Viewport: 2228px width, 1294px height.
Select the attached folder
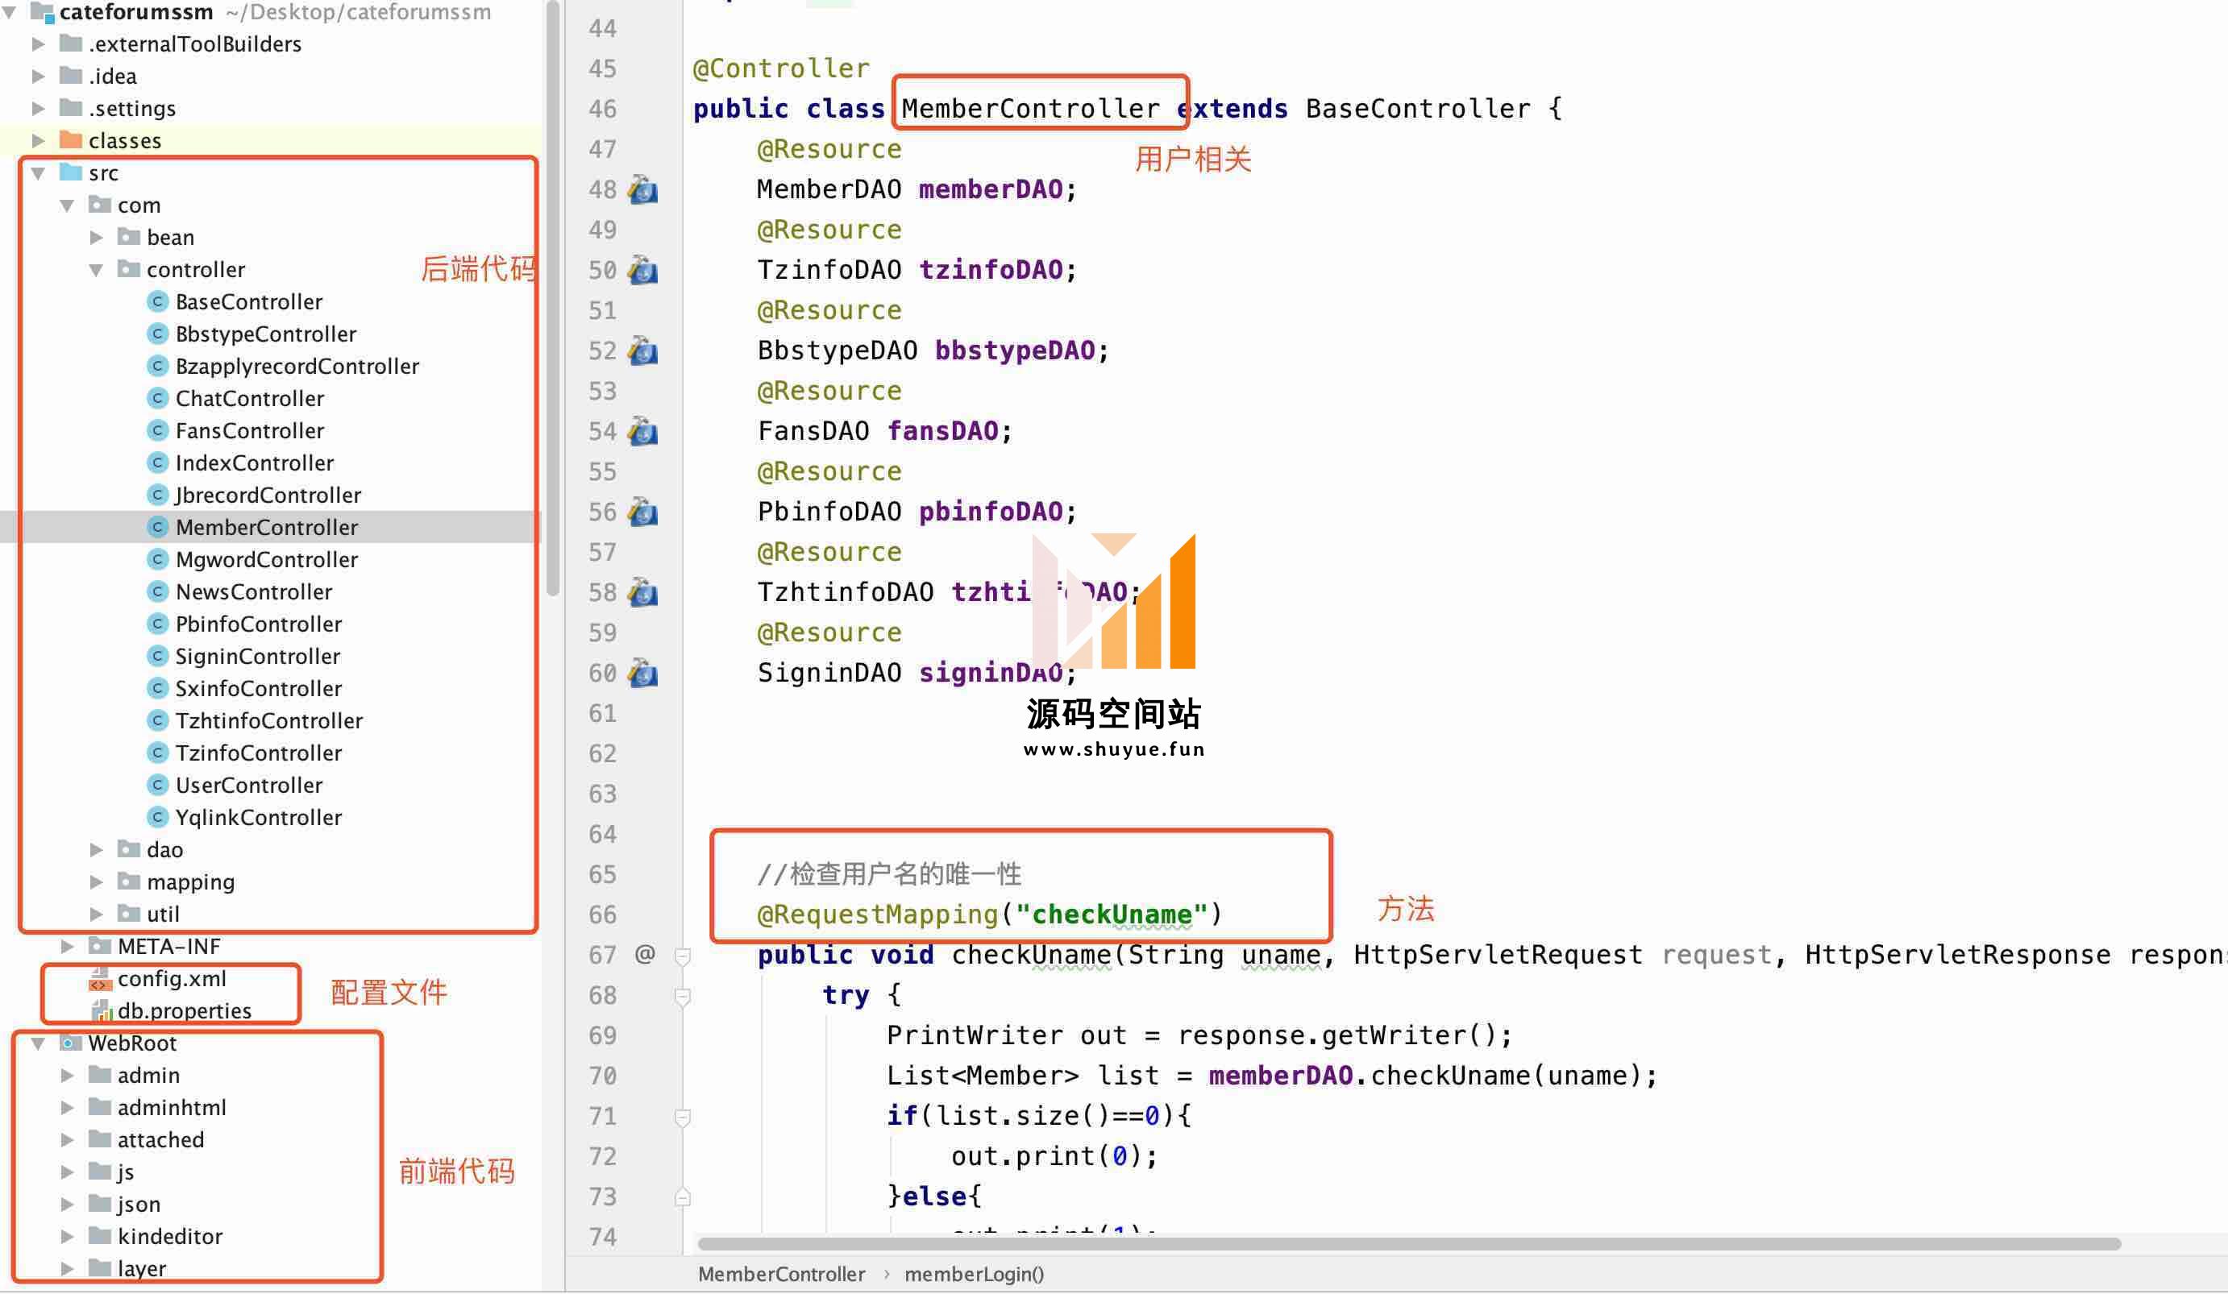click(x=160, y=1140)
